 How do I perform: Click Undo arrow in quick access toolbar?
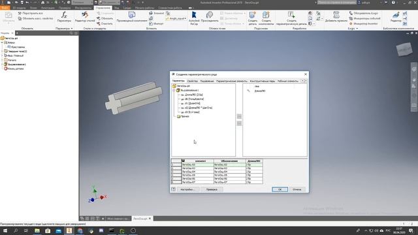click(x=27, y=3)
